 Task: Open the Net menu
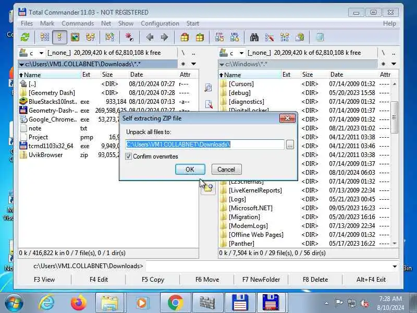(x=106, y=23)
